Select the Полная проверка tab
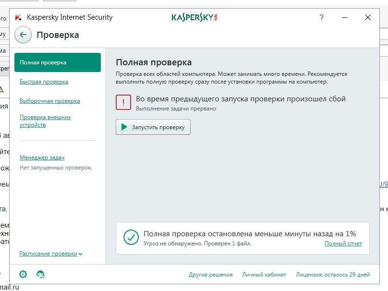This screenshot has height=291, width=388. (58, 62)
